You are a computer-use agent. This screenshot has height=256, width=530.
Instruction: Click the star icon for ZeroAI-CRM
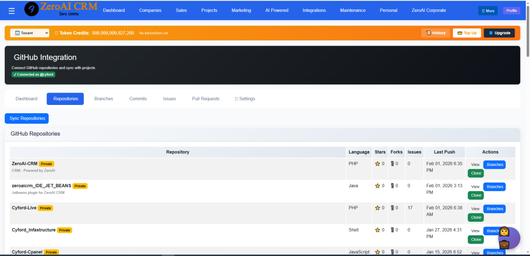click(377, 164)
